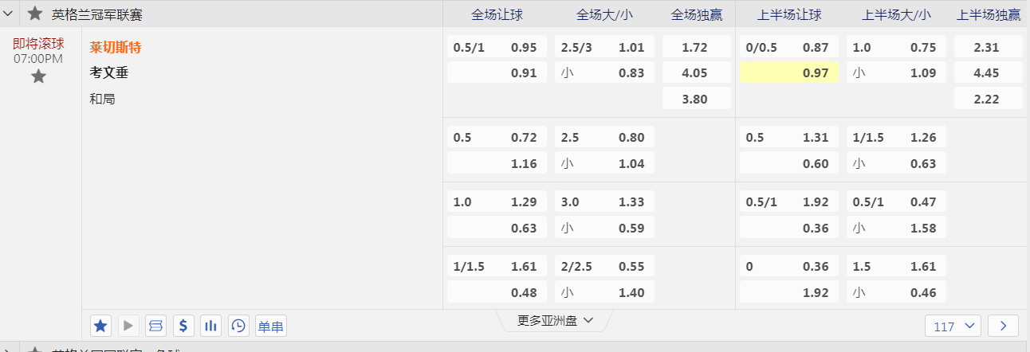Viewport: 1030px width, 352px height.
Task: Select first-half draw odds 2.22
Action: point(989,99)
